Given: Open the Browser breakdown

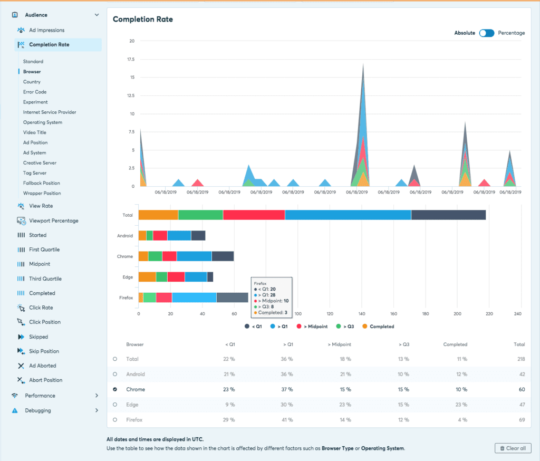Looking at the screenshot, I should [32, 72].
